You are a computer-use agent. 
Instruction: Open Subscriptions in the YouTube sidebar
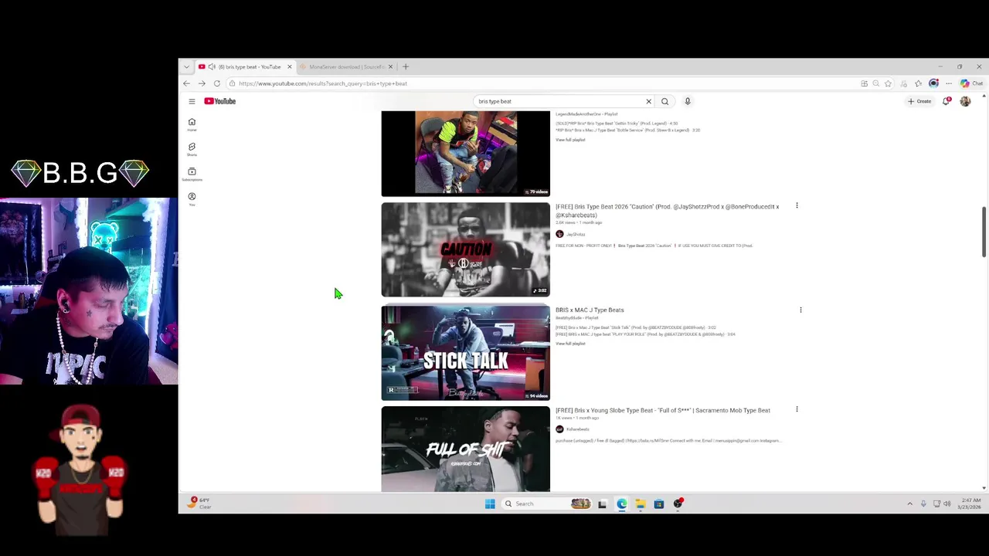pos(192,174)
